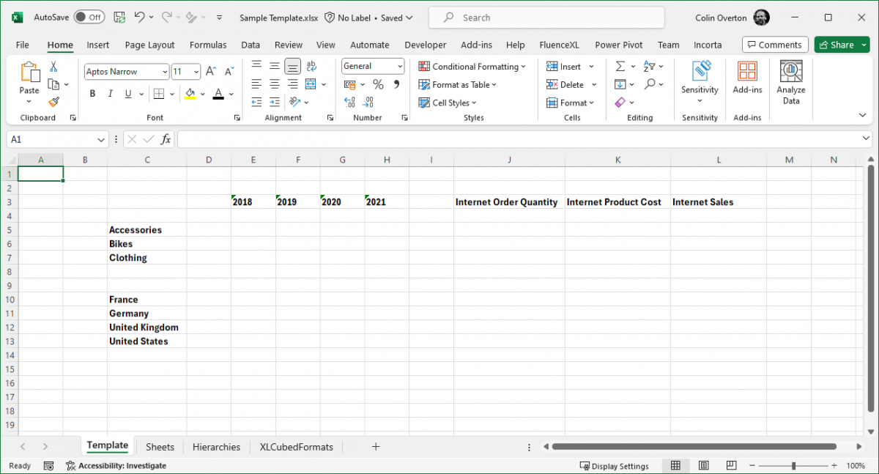Toggle the AutoSave switch
This screenshot has width=879, height=474.
pos(88,17)
